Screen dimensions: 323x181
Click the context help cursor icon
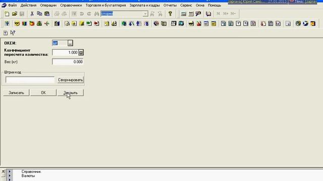click(13, 33)
